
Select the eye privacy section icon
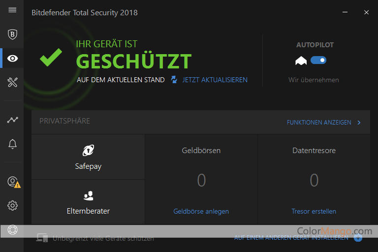click(x=12, y=59)
